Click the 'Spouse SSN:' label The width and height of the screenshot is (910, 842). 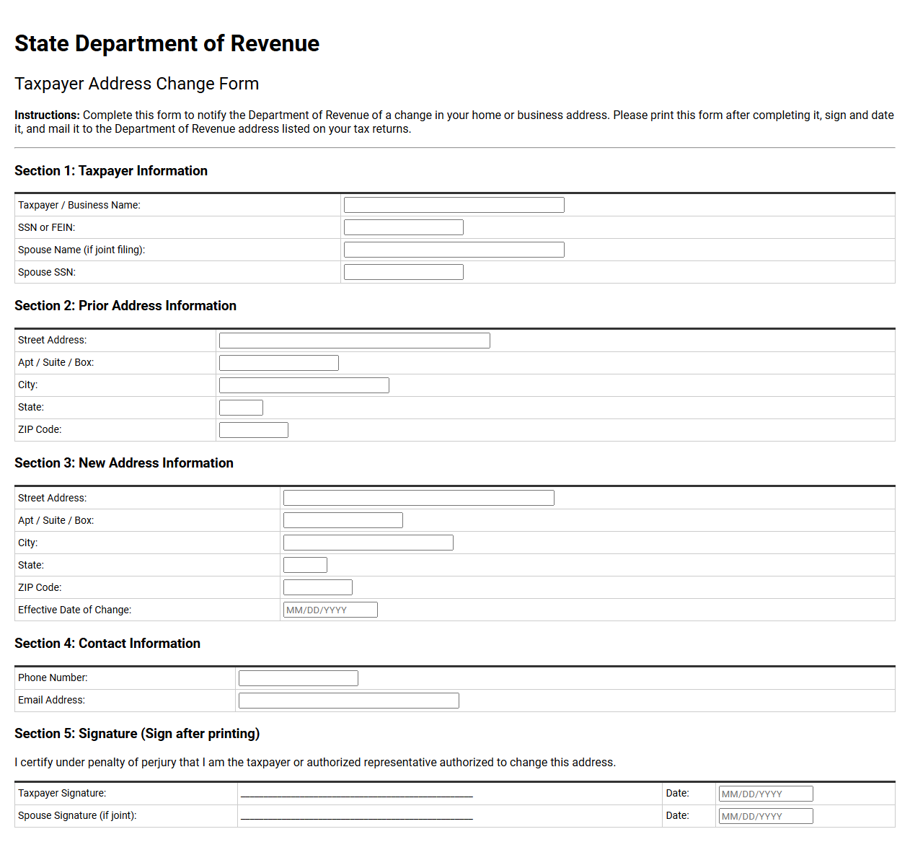point(47,272)
